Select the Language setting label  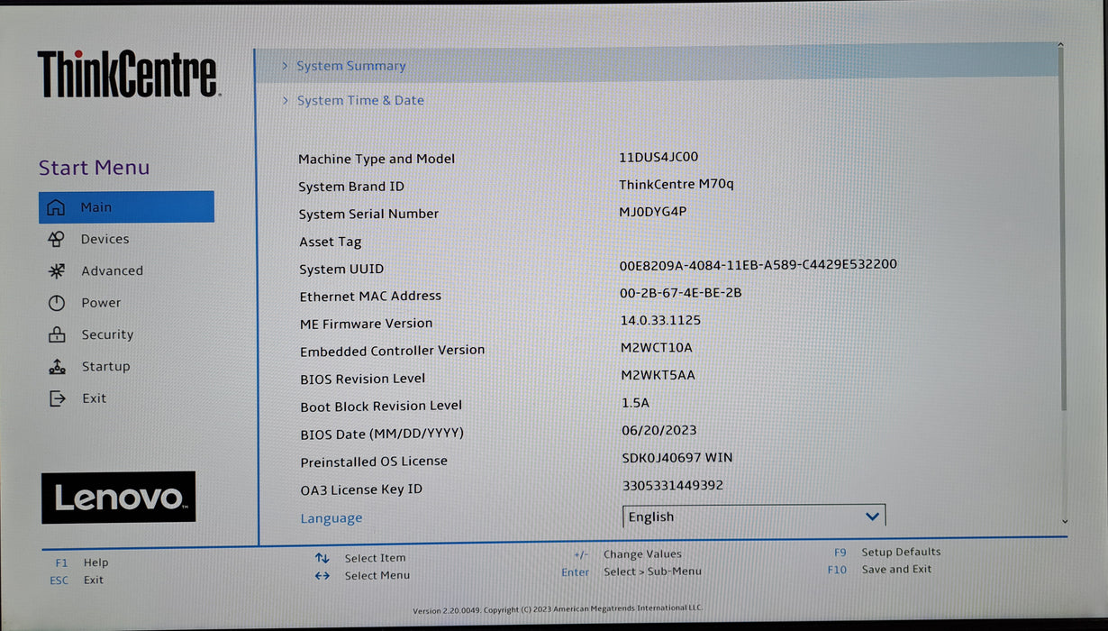pos(331,518)
